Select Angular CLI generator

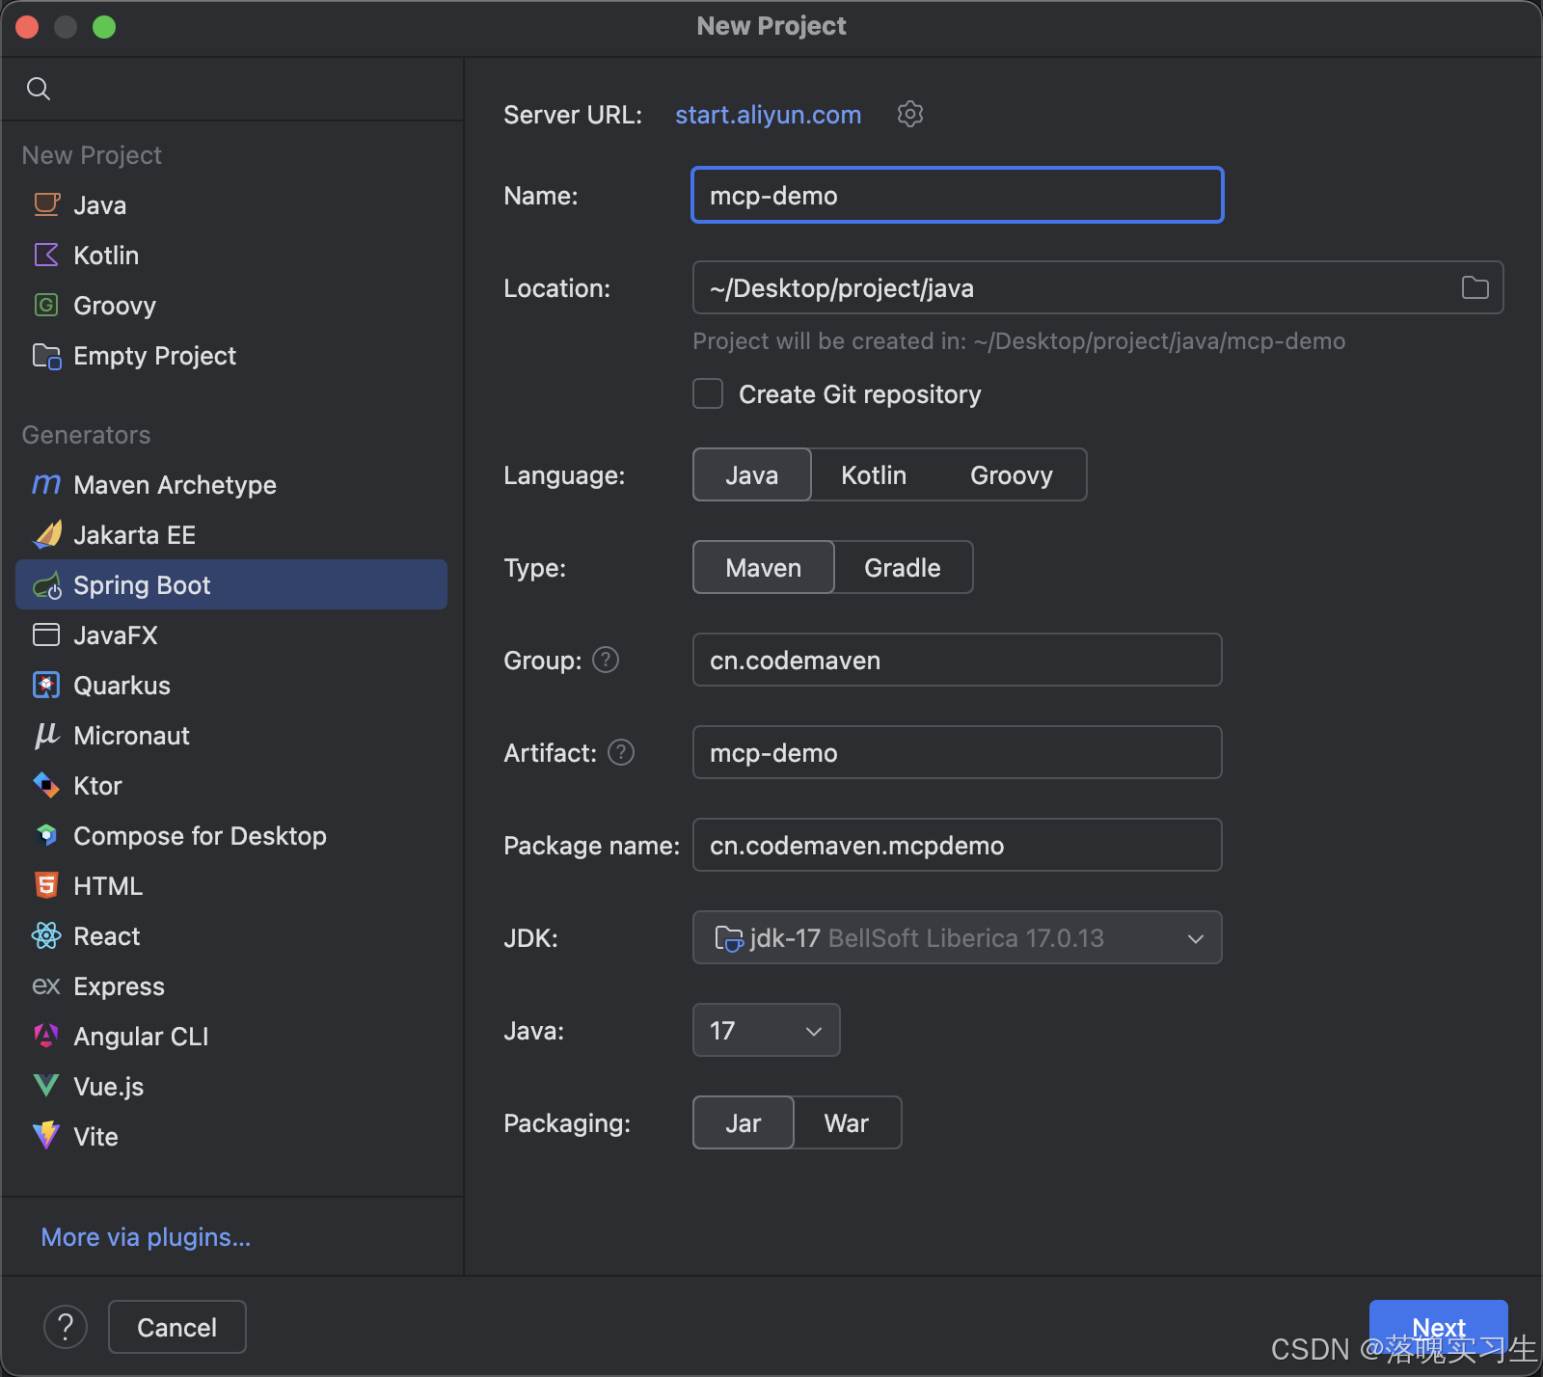point(231,1036)
